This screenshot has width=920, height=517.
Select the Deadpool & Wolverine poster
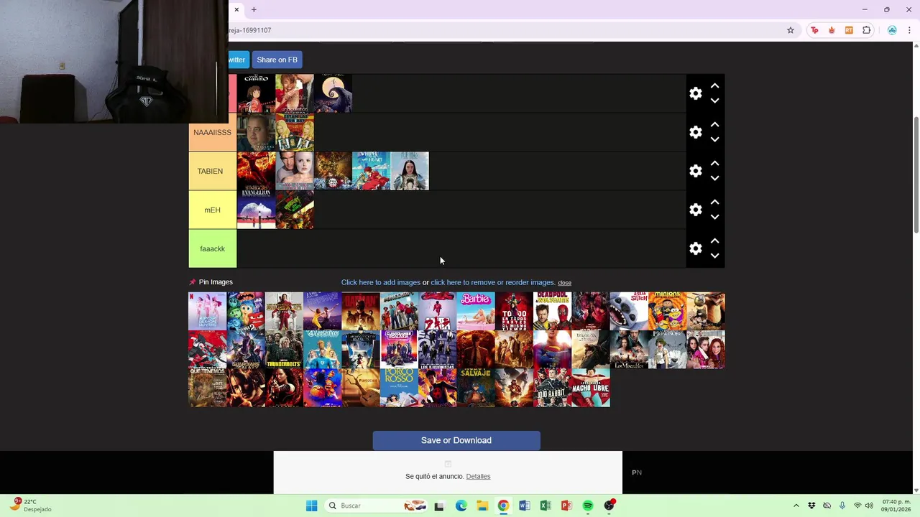(x=552, y=311)
